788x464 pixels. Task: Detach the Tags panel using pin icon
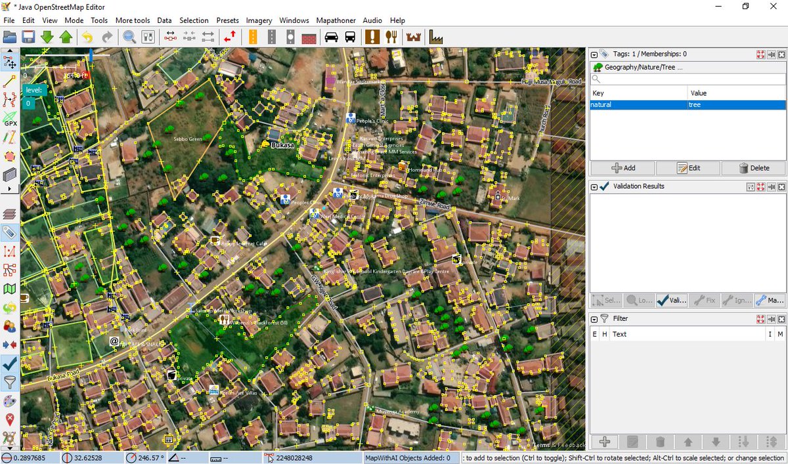coord(771,54)
